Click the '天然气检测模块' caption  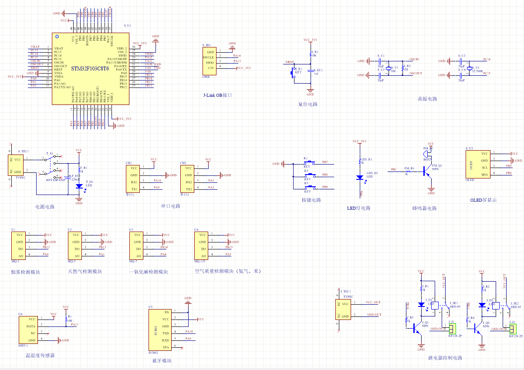click(85, 272)
